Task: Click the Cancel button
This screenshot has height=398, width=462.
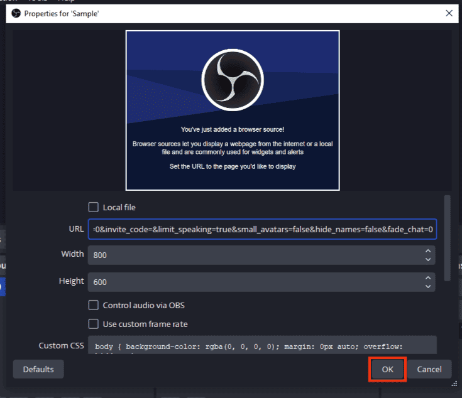Action: [x=429, y=369]
